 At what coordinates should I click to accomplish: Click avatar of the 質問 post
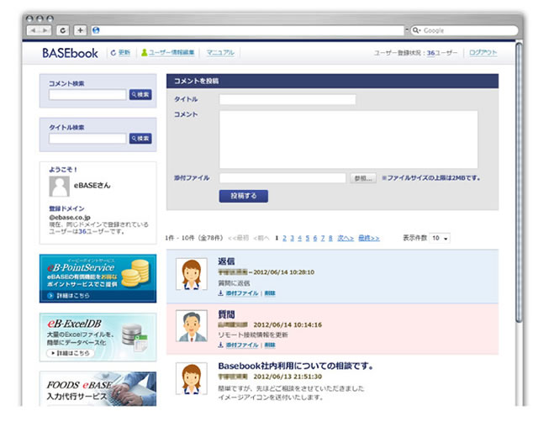tap(192, 326)
